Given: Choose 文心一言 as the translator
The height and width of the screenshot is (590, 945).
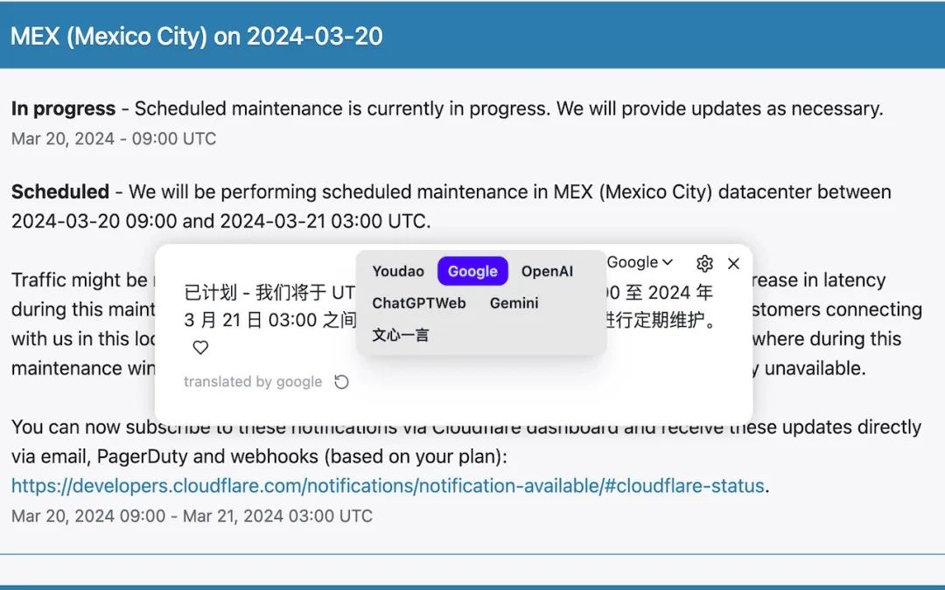Looking at the screenshot, I should pyautogui.click(x=401, y=335).
